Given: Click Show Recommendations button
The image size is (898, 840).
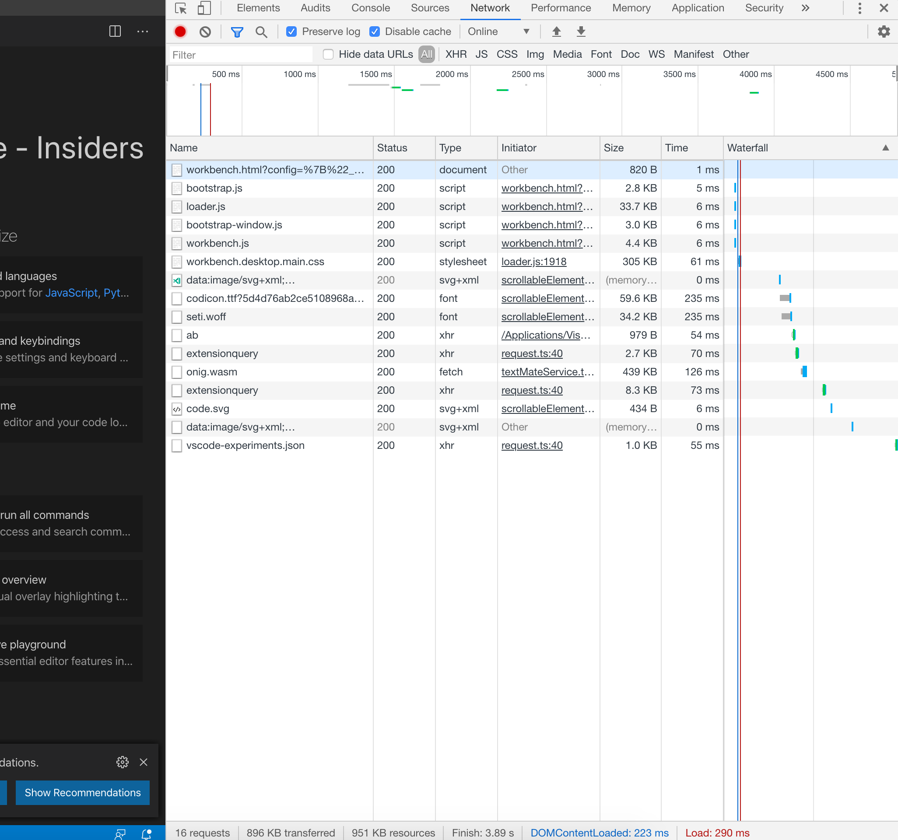Looking at the screenshot, I should [x=83, y=793].
